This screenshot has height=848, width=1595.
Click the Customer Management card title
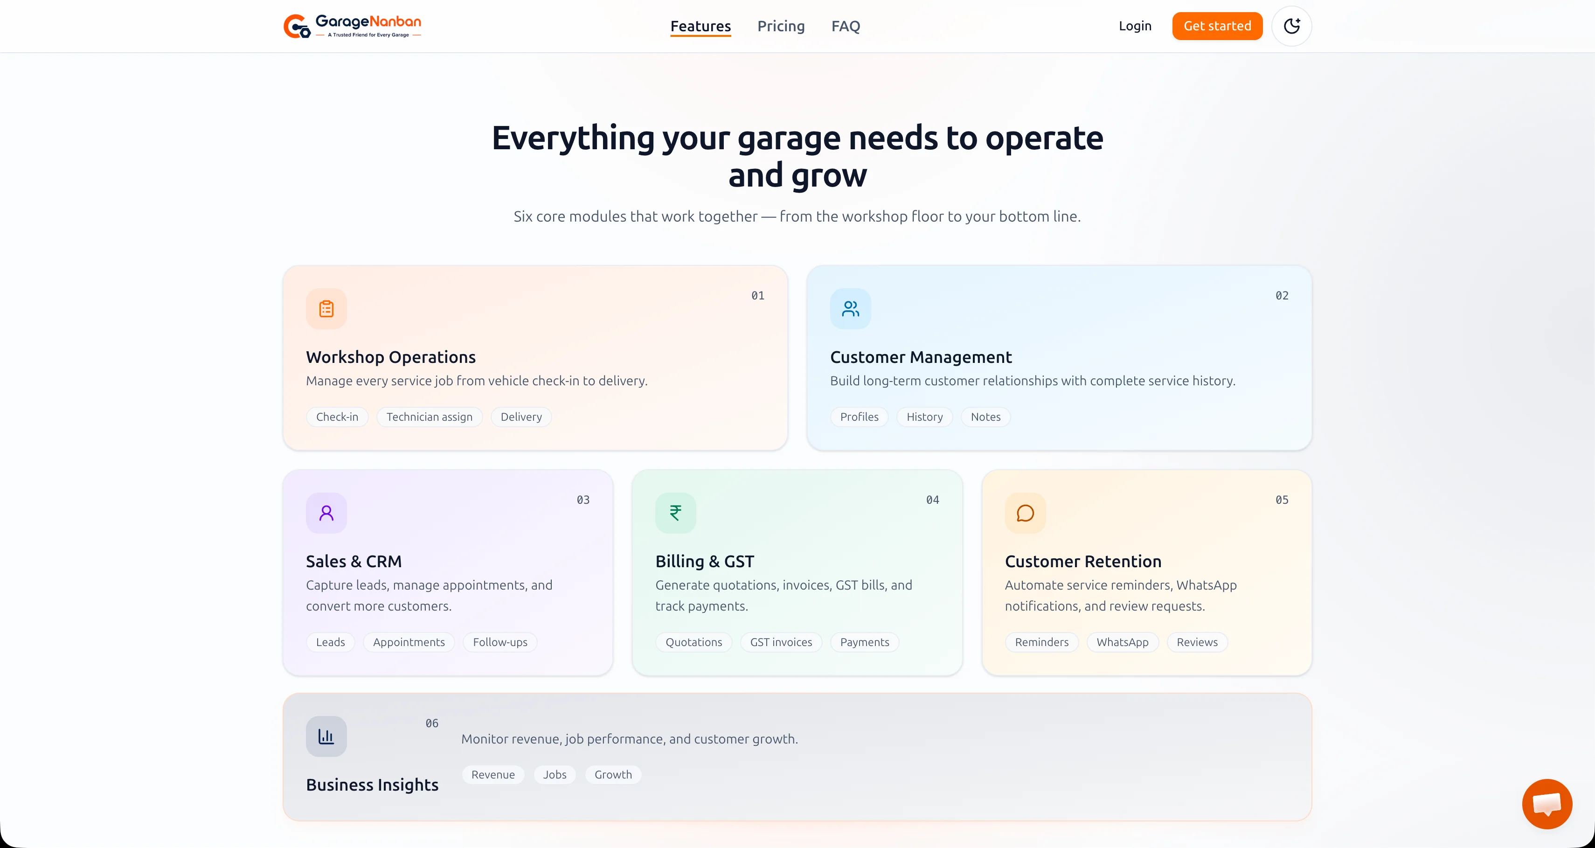(x=921, y=357)
